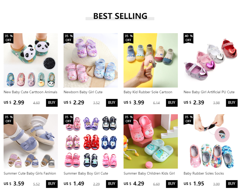Buy the US $1.95 rubber sole socks
Viewport: 241px width, 194px height.
click(x=232, y=184)
